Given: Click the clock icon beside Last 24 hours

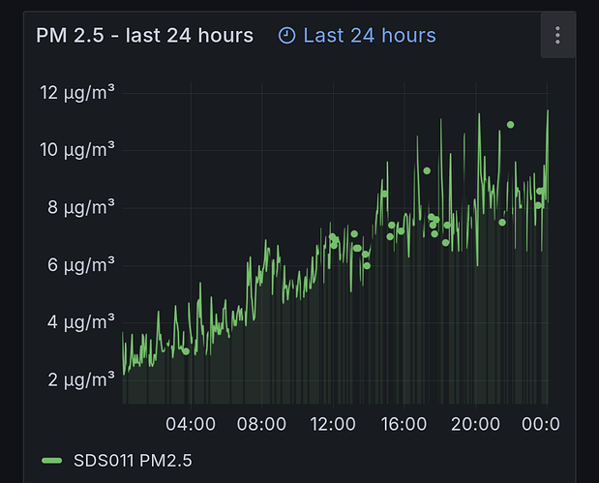Looking at the screenshot, I should tap(286, 36).
